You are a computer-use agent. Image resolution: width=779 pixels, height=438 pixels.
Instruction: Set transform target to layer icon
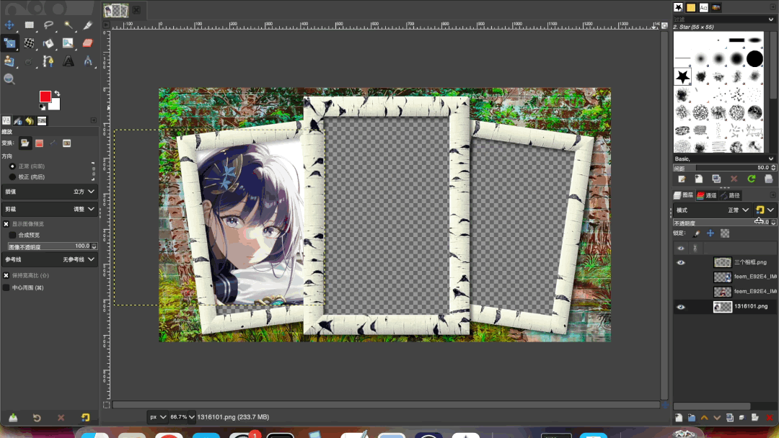coord(25,143)
